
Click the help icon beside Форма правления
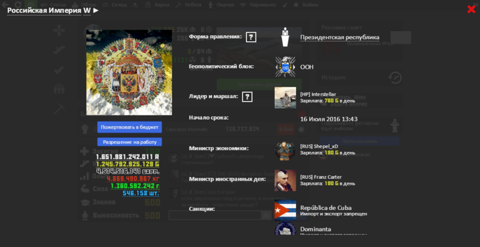point(251,37)
